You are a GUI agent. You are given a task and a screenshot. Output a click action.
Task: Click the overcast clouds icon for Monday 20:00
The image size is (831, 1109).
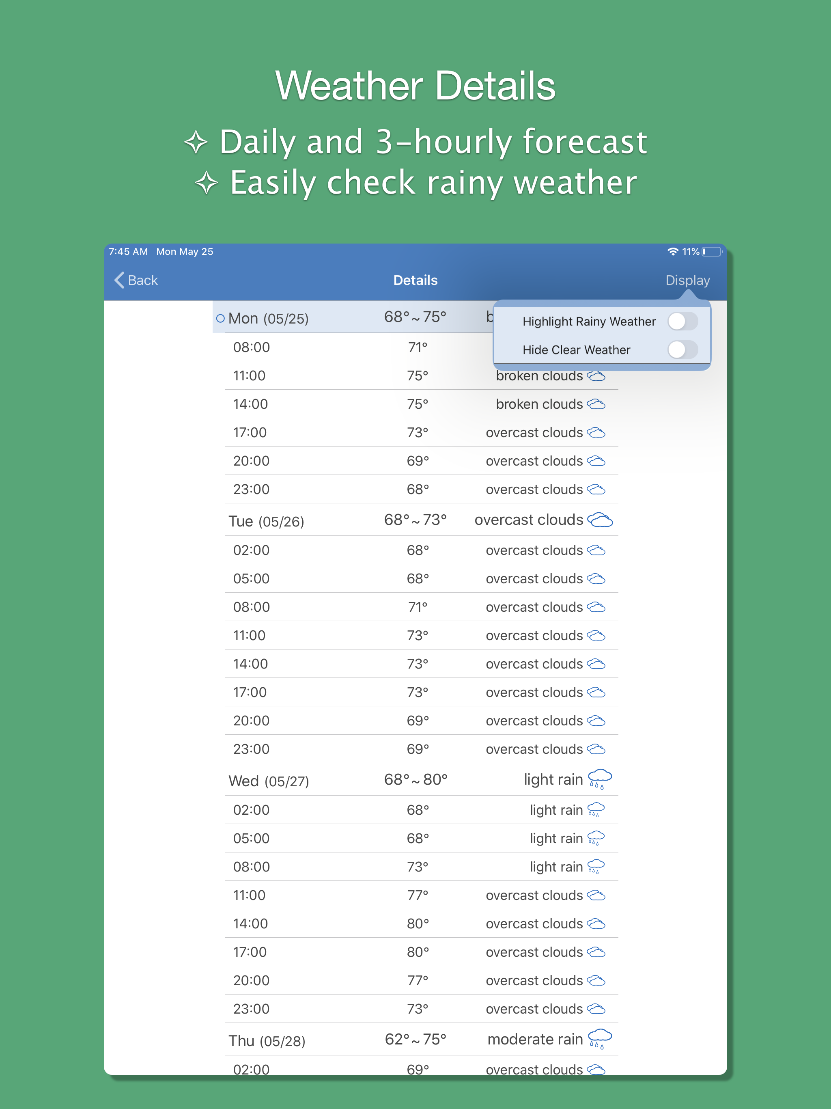pos(596,461)
